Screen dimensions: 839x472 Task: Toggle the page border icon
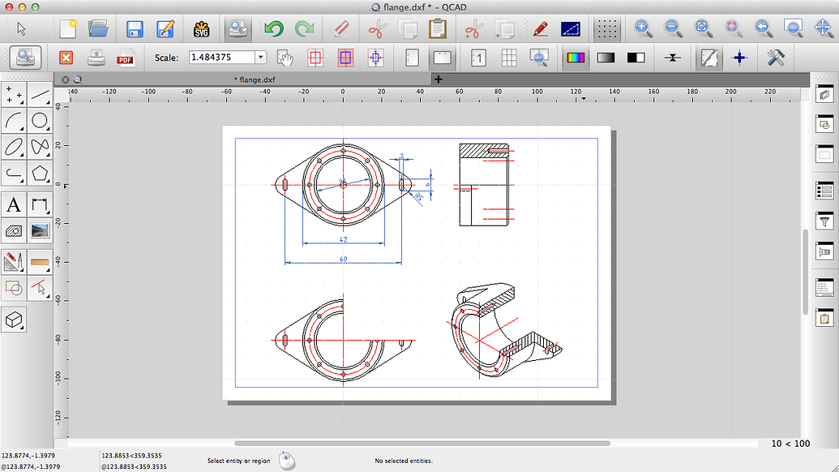(709, 58)
